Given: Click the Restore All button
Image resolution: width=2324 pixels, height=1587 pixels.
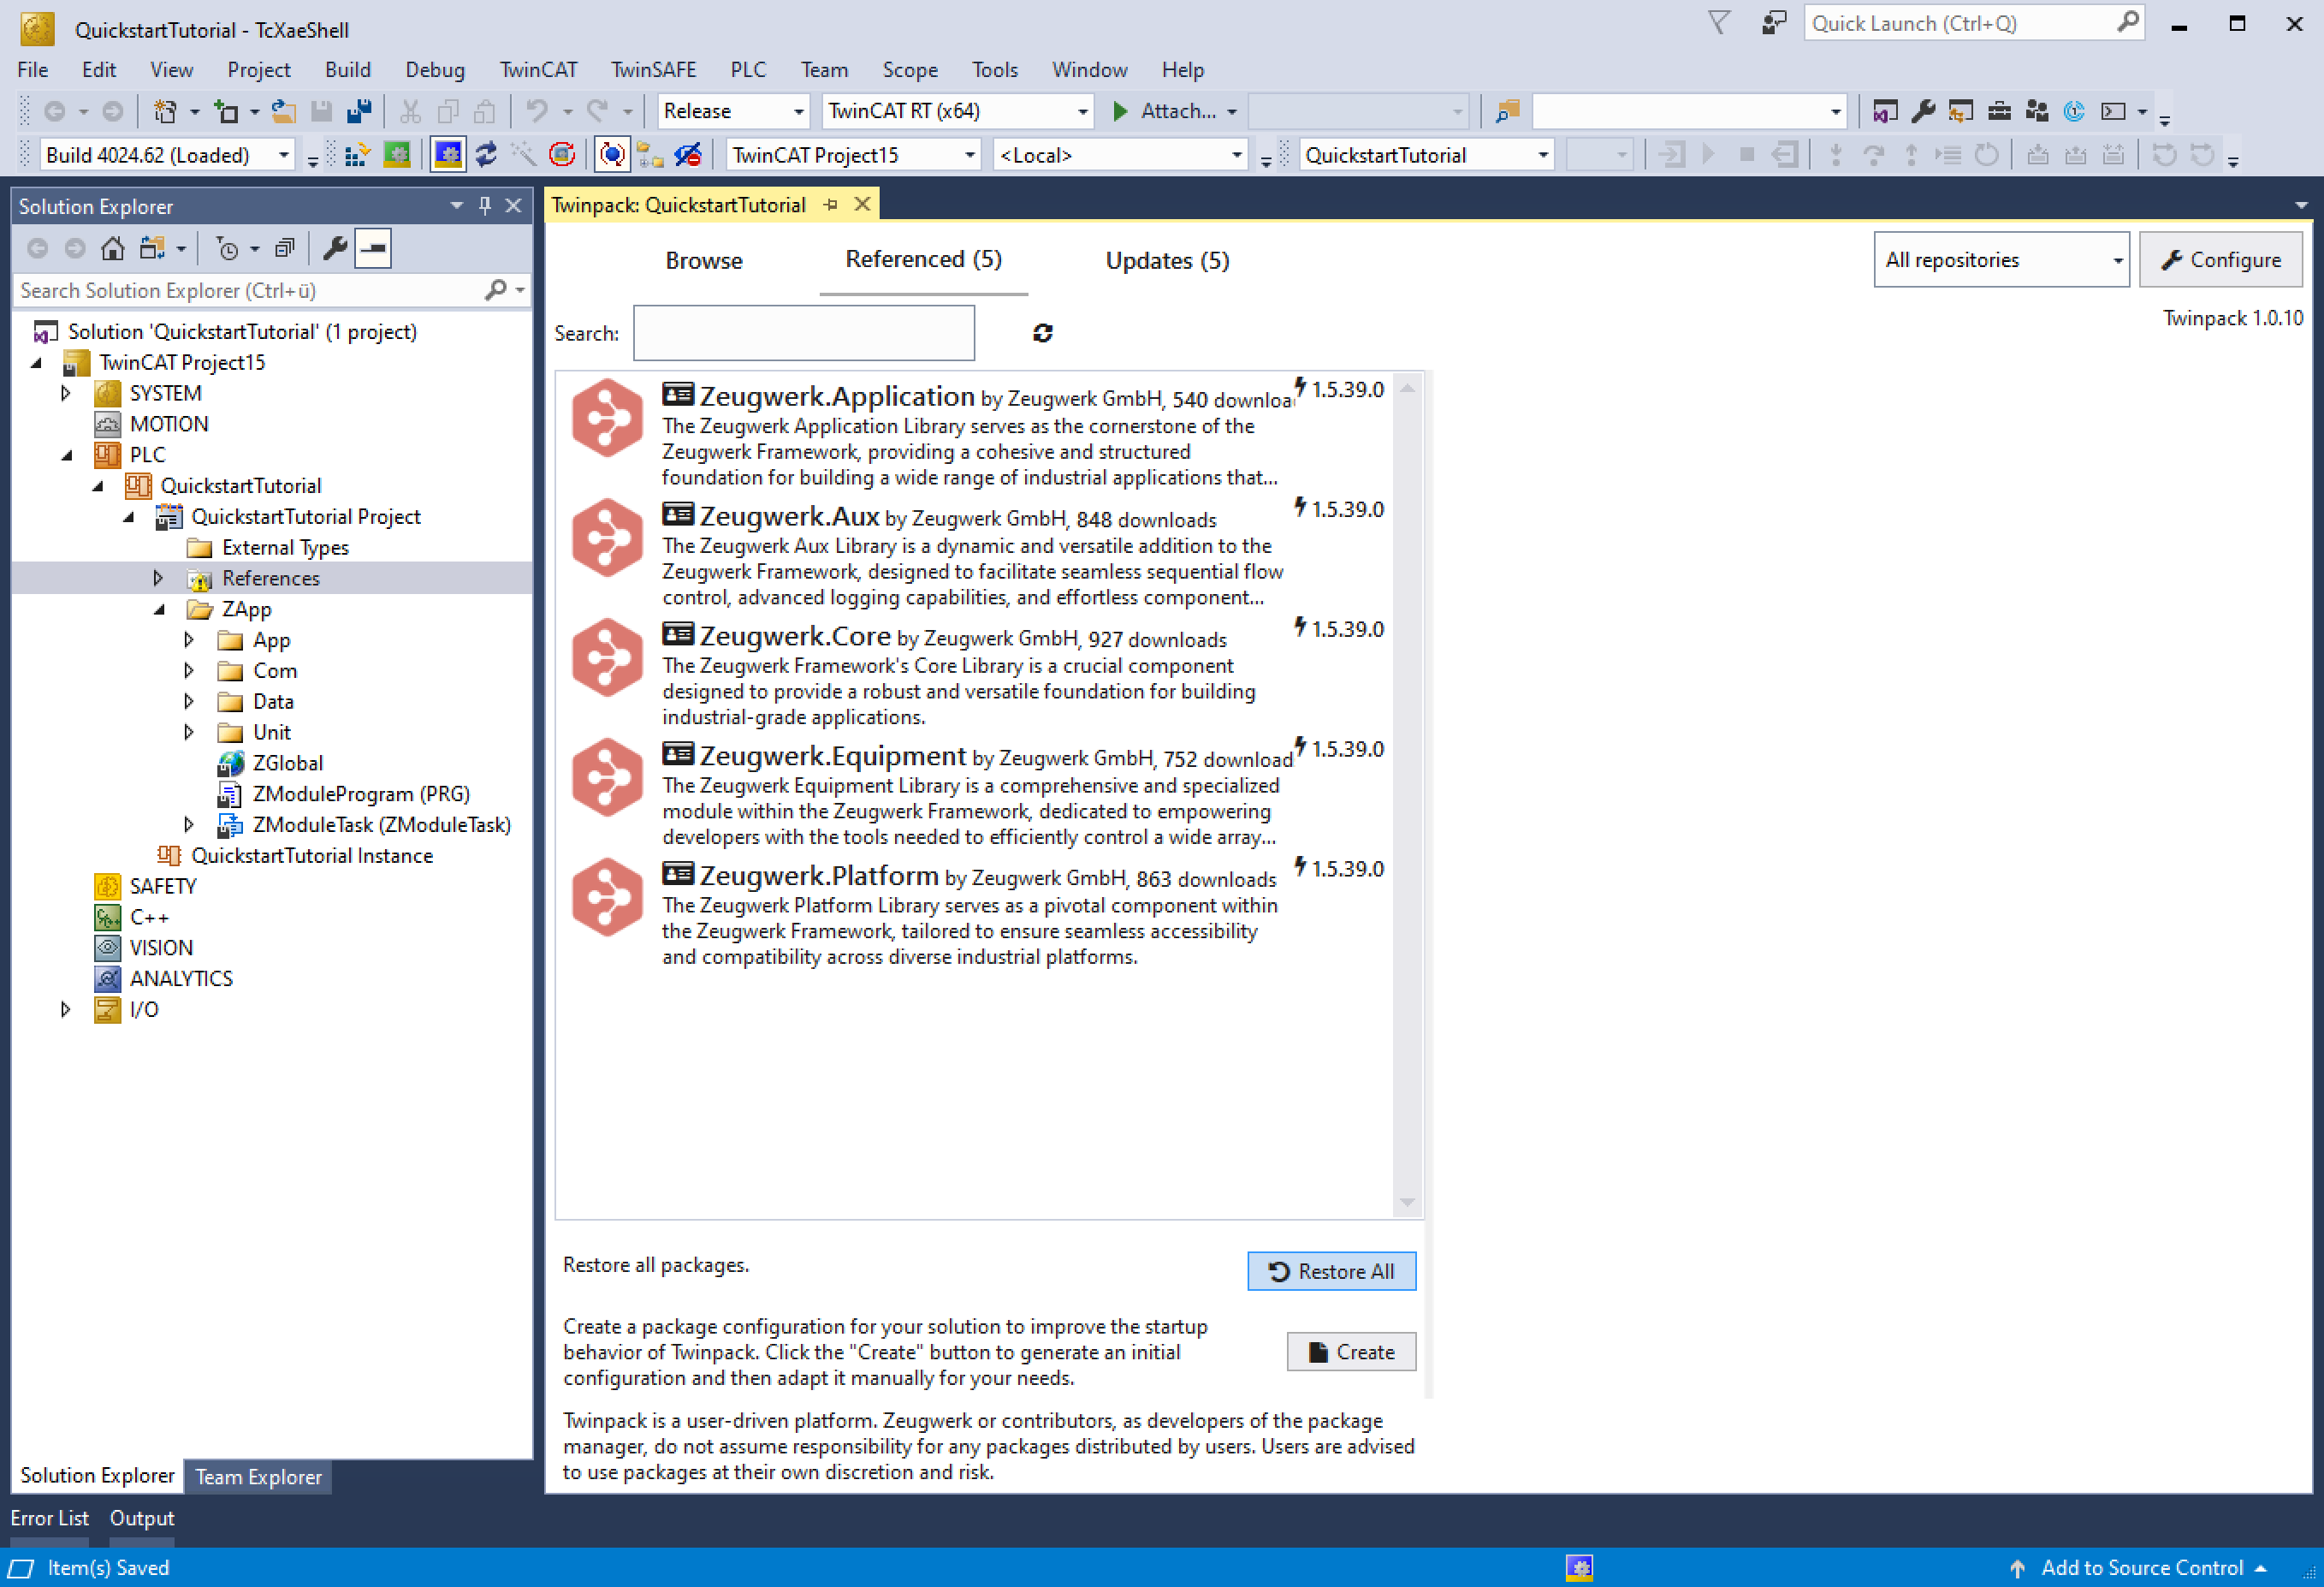Looking at the screenshot, I should [x=1331, y=1272].
